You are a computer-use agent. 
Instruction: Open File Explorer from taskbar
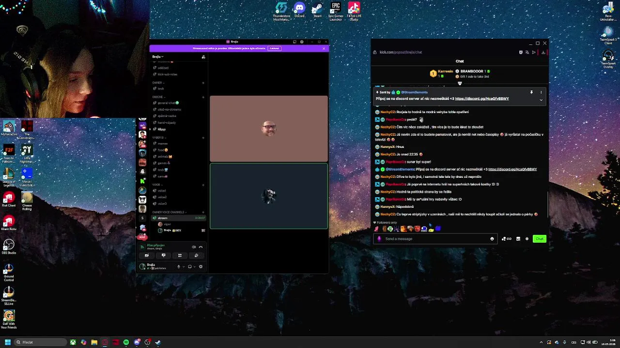point(94,342)
